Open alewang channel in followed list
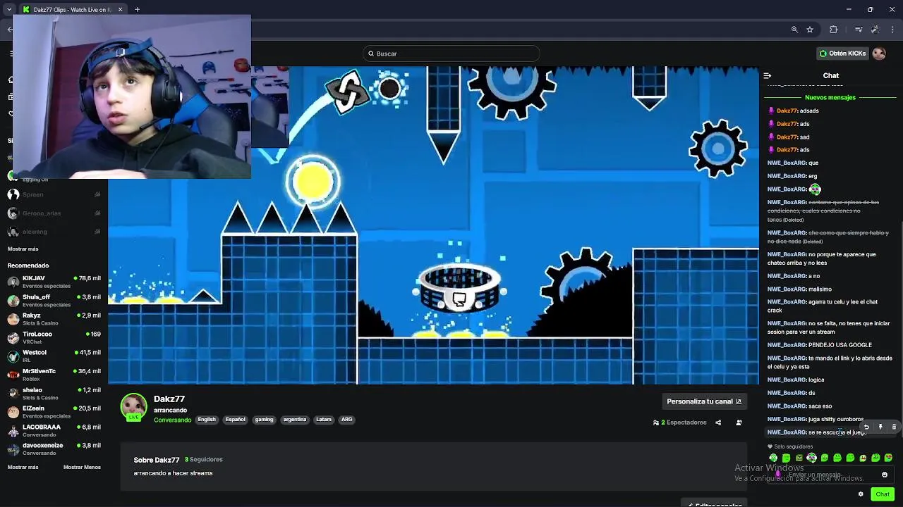This screenshot has width=903, height=507. pos(54,232)
